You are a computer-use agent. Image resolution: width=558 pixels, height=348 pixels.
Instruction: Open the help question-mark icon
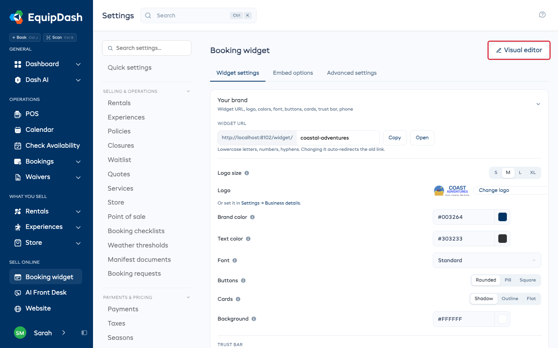pos(542,15)
